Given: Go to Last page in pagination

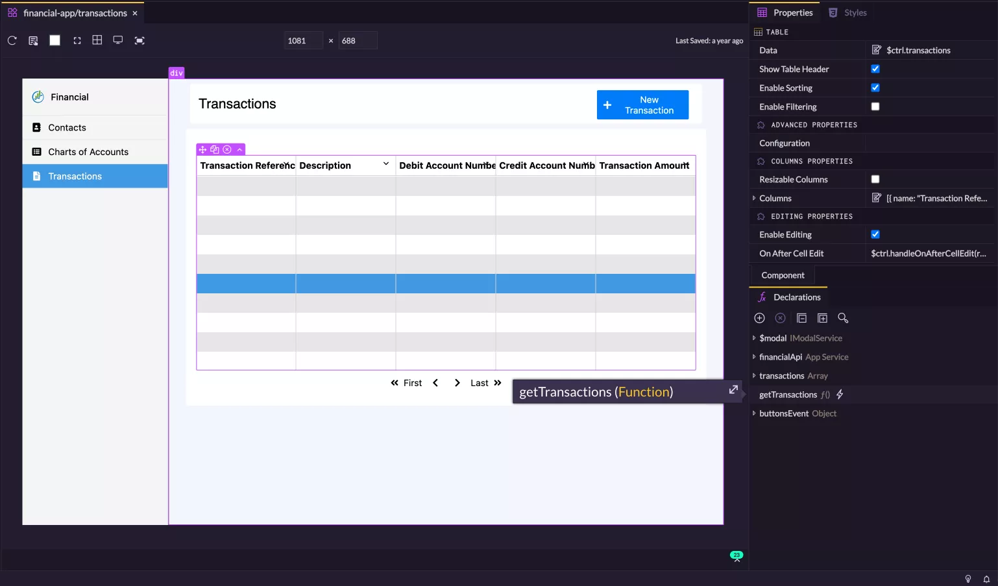Looking at the screenshot, I should tap(486, 383).
